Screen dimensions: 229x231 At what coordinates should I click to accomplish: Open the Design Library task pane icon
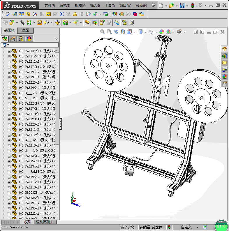[224, 56]
